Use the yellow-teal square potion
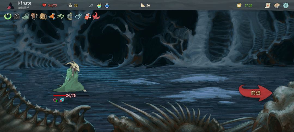This screenshot has width=294, height=132. (99, 5)
